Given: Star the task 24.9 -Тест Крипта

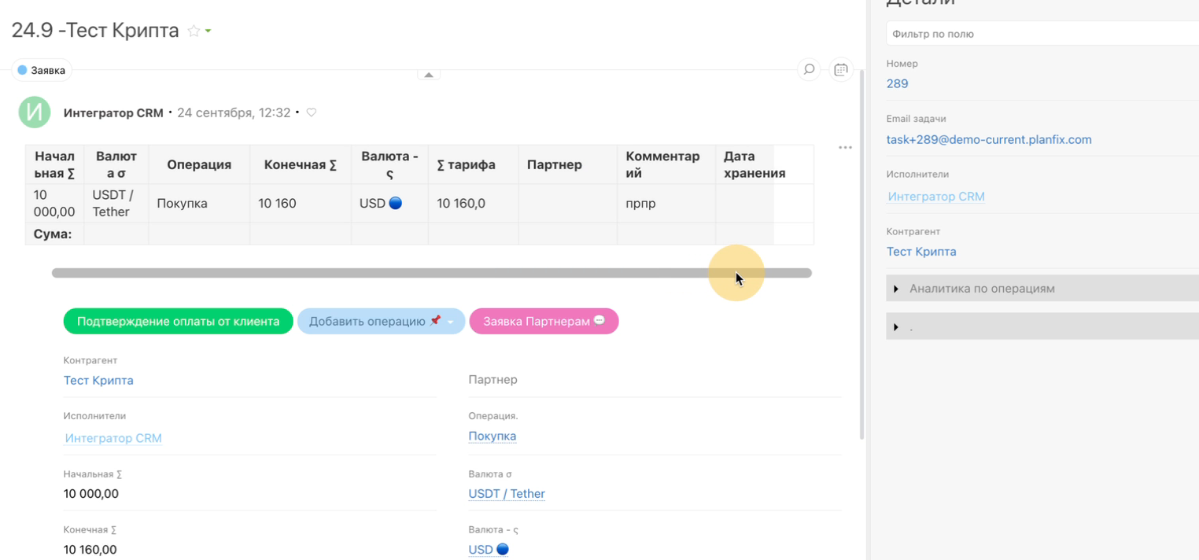Looking at the screenshot, I should pyautogui.click(x=194, y=31).
